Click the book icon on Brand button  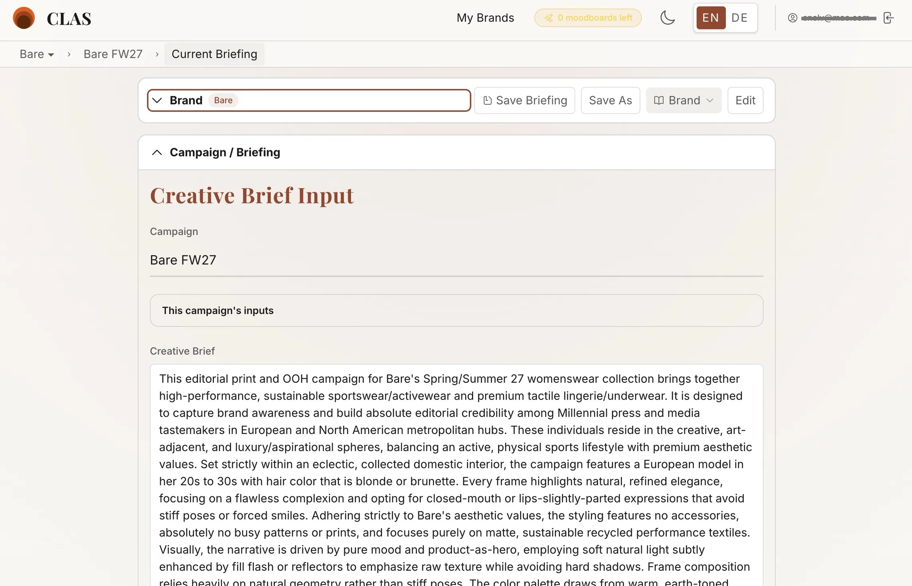click(x=658, y=100)
